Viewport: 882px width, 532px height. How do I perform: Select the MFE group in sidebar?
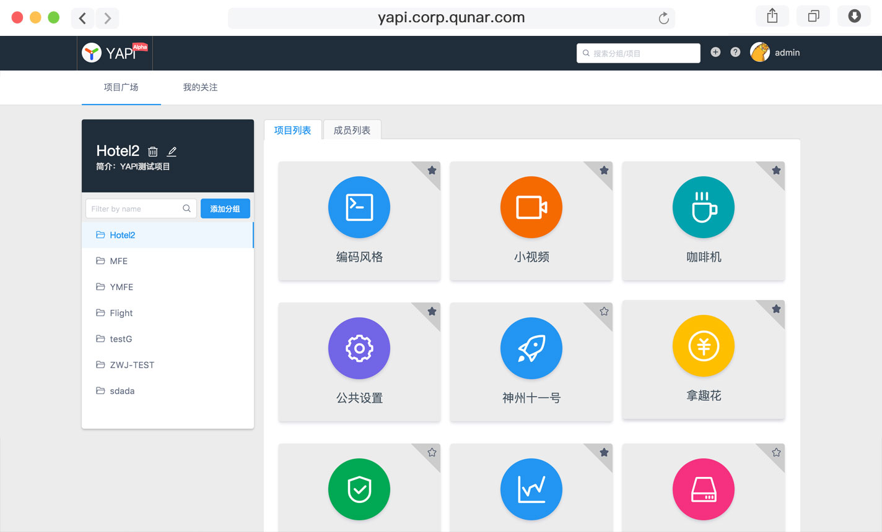(118, 261)
